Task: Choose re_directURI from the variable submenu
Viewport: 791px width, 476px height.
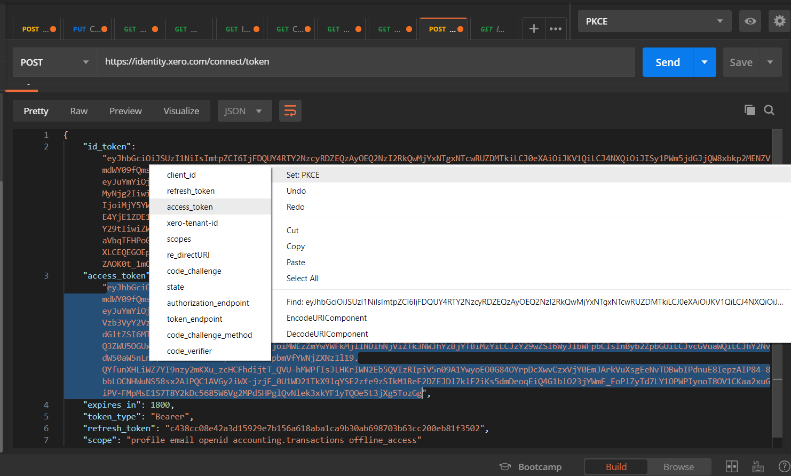Action: pyautogui.click(x=210, y=255)
